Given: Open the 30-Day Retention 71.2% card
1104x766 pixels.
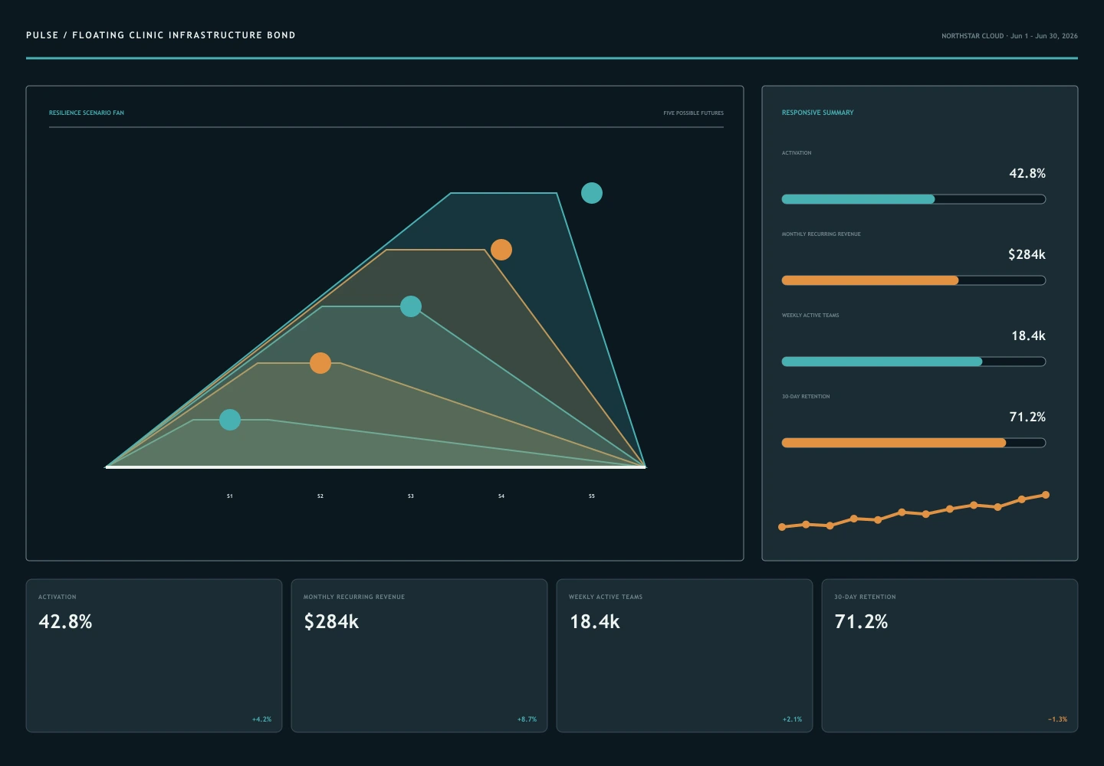Looking at the screenshot, I should pos(950,656).
